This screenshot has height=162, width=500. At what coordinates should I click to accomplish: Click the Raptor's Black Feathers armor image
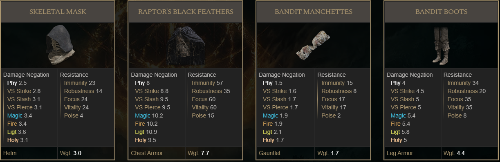186,46
